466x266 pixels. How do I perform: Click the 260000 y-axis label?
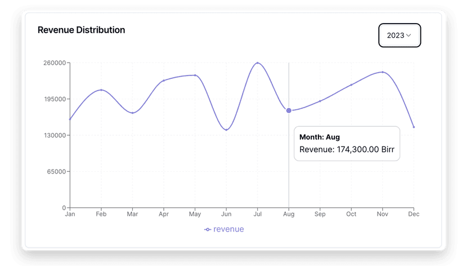tap(55, 63)
